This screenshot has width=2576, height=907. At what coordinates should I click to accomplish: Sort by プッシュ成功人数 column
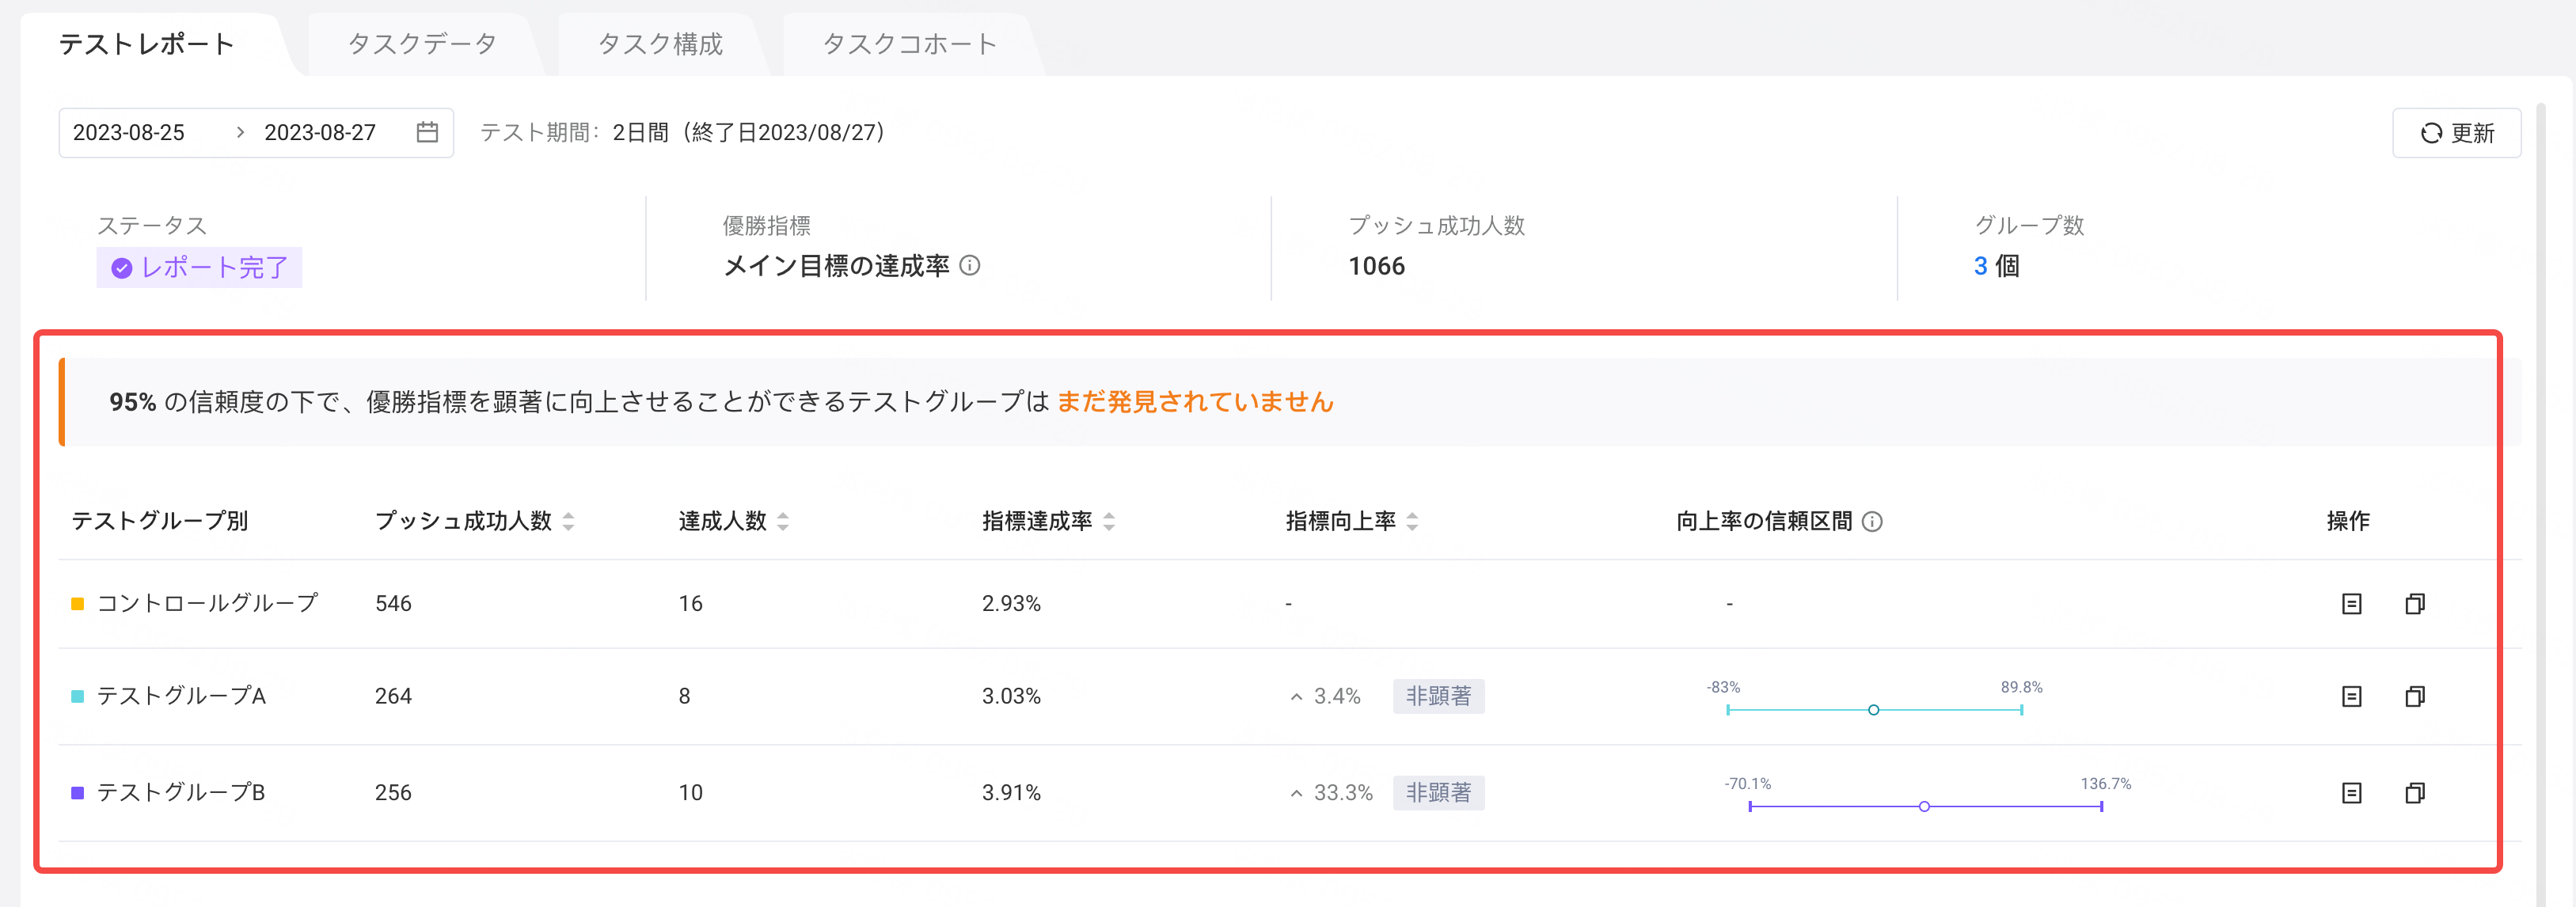(x=568, y=521)
